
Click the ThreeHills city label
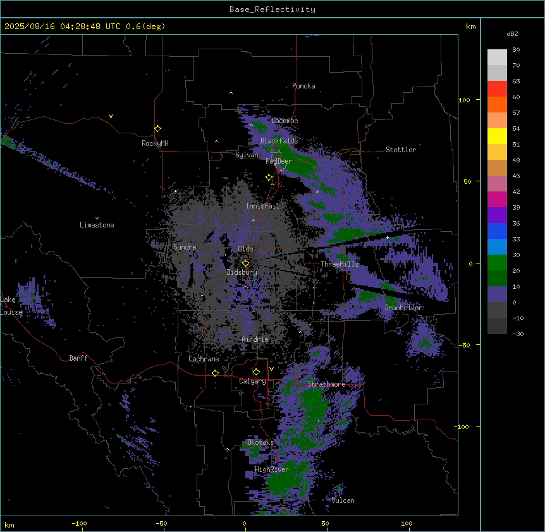pyautogui.click(x=340, y=264)
